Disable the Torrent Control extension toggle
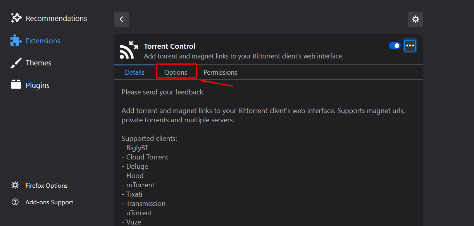 click(394, 45)
